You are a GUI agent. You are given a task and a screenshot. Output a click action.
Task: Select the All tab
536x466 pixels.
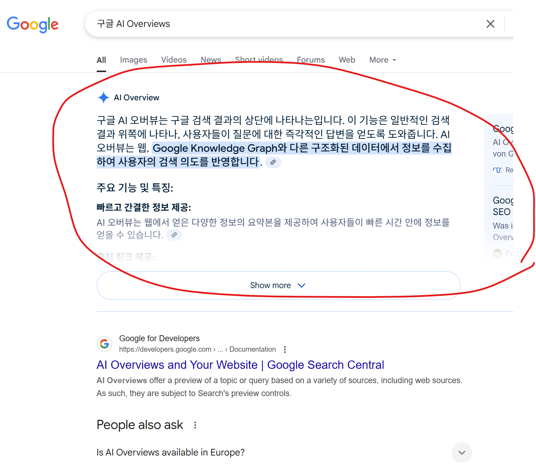click(101, 60)
